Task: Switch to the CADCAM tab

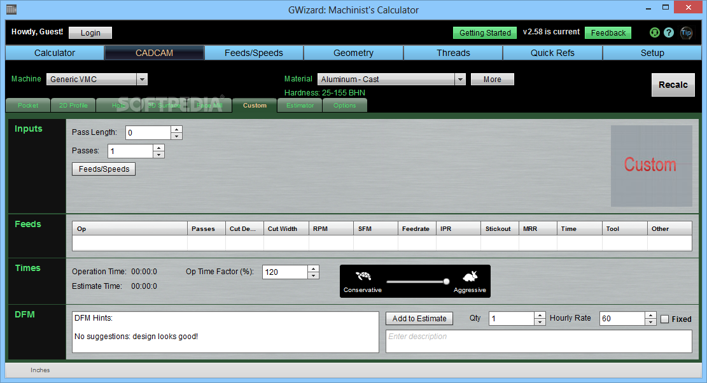Action: tap(154, 53)
